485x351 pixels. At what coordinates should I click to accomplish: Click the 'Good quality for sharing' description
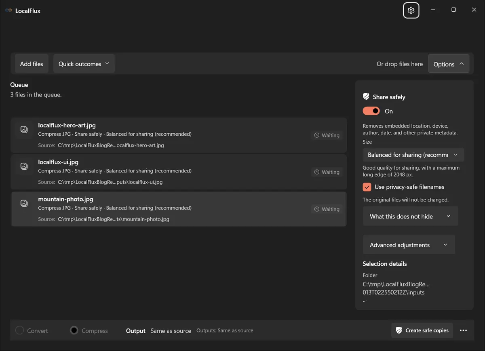[411, 171]
